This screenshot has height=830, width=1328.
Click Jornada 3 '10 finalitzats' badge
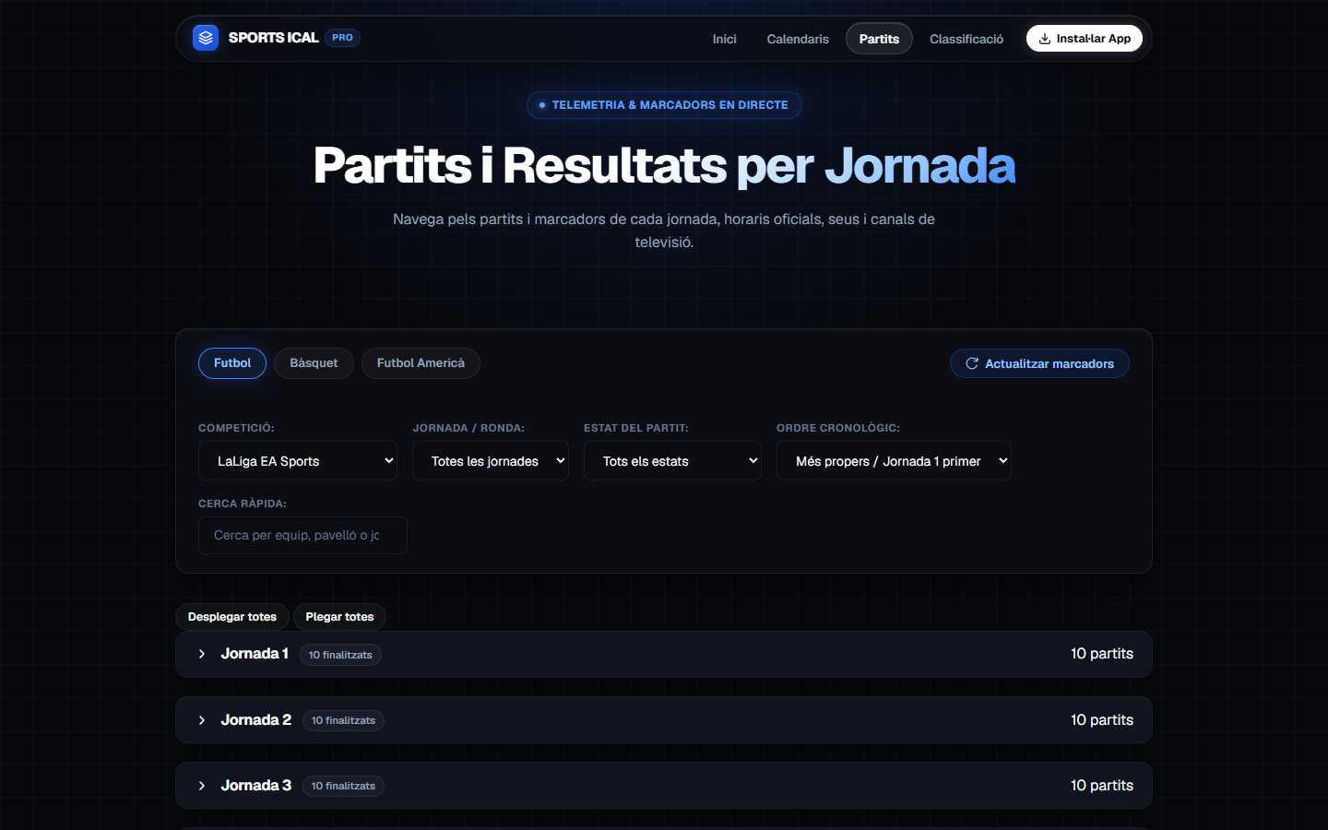343,786
